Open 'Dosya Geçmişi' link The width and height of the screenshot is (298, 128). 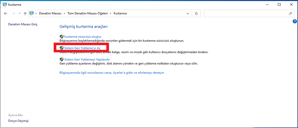point(18,121)
